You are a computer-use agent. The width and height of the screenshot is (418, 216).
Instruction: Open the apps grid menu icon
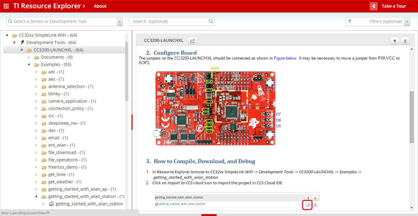[x=6, y=6]
